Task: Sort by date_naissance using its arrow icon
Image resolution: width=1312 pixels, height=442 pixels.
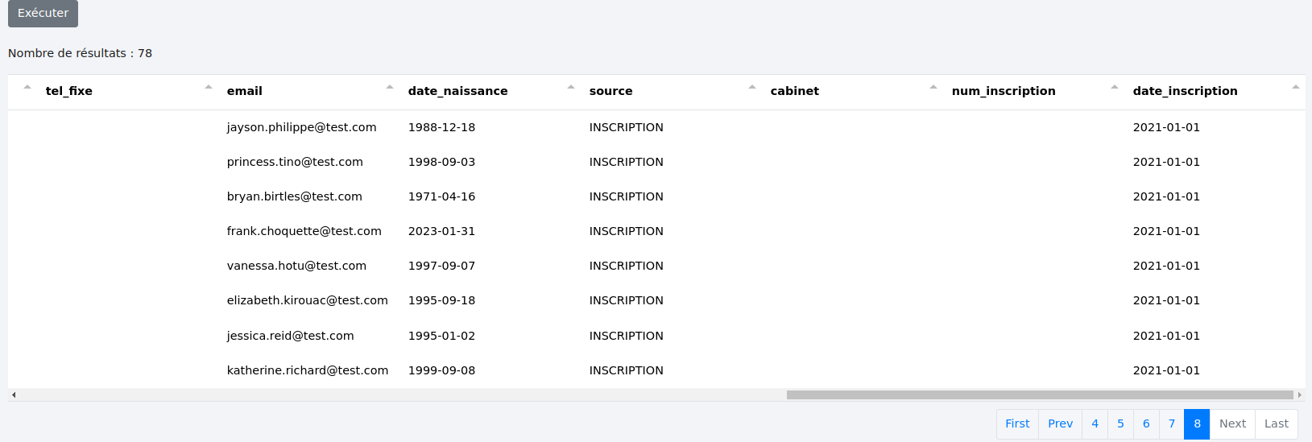Action: click(571, 87)
